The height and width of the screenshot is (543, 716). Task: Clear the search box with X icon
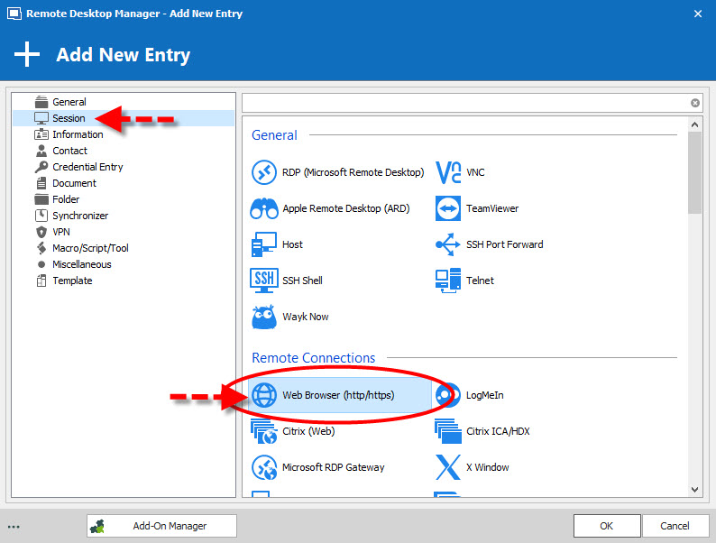tap(695, 103)
